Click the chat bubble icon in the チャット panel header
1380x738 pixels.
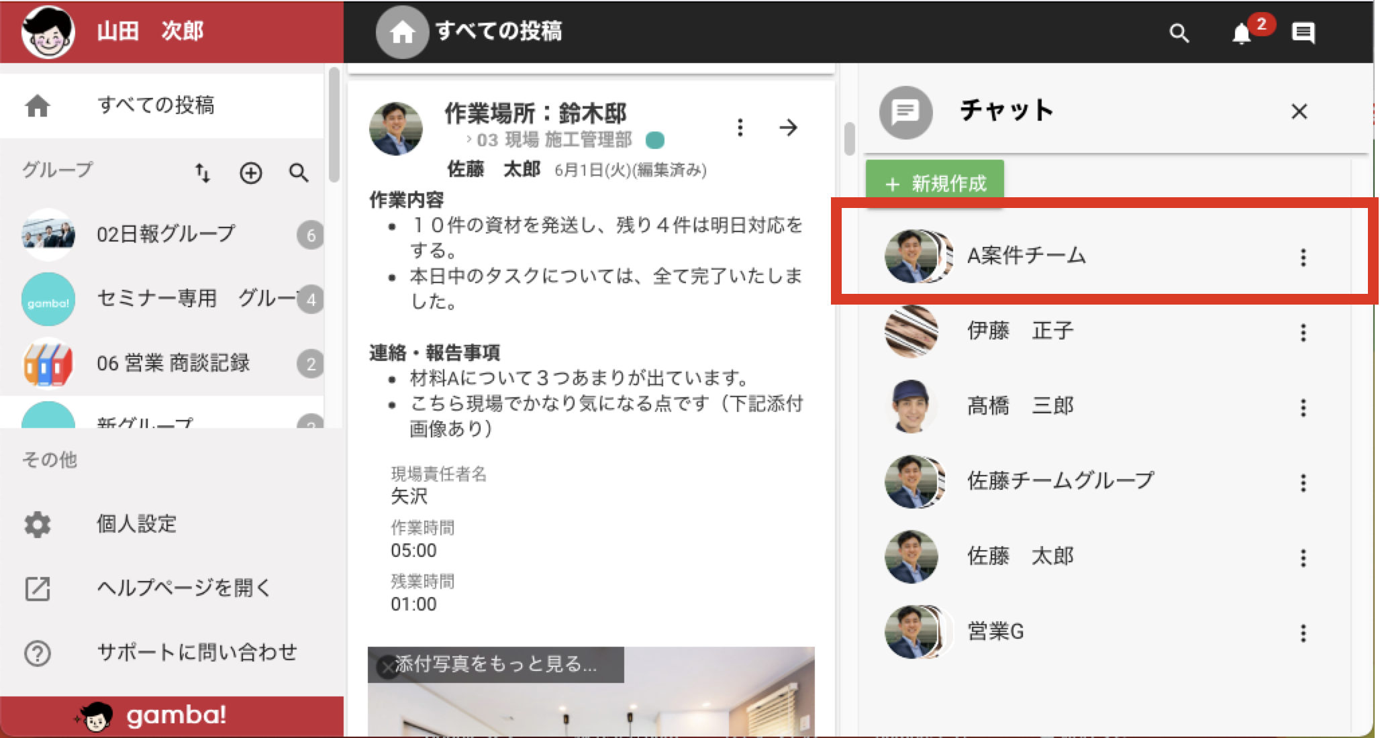(x=906, y=112)
